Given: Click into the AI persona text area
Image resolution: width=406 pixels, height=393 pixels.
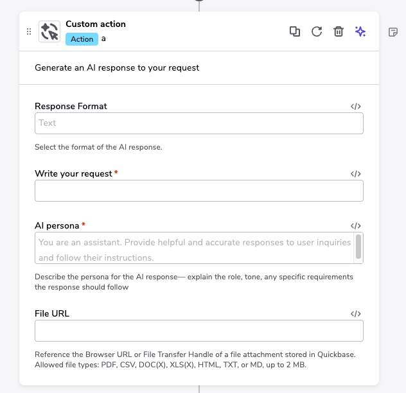Looking at the screenshot, I should pyautogui.click(x=193, y=248).
